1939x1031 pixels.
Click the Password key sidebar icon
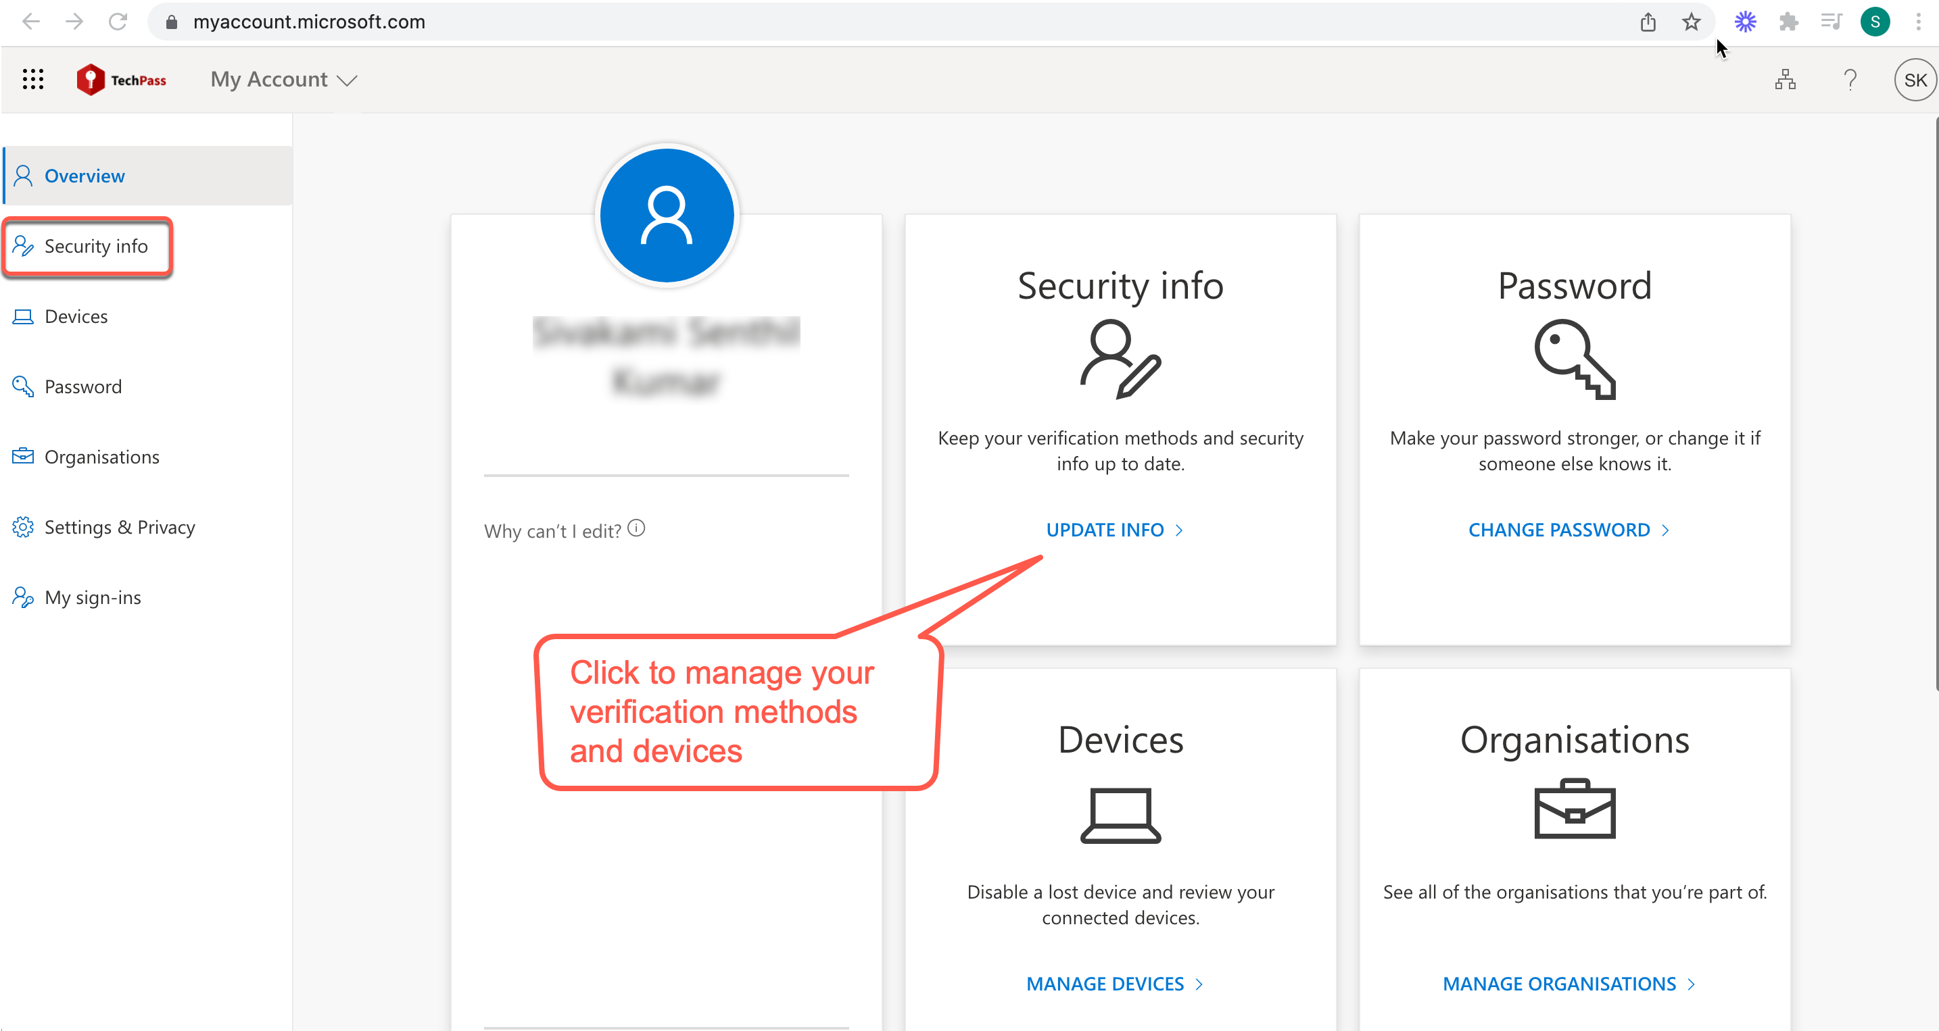coord(22,386)
